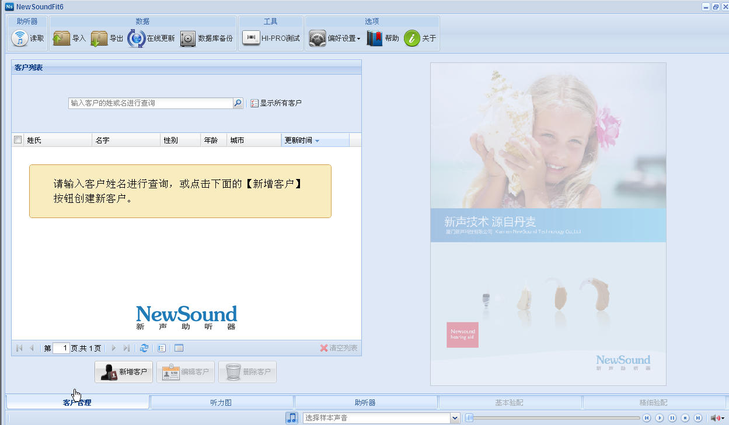729x425 pixels.
Task: Focus the customer name search field
Action: 151,103
